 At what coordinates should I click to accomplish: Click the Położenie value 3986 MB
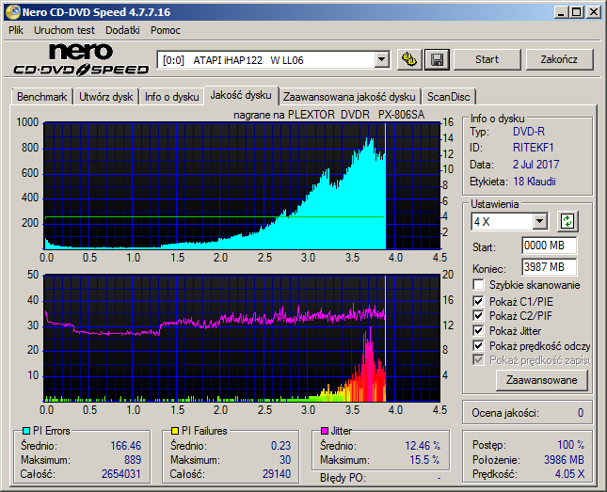(x=564, y=460)
